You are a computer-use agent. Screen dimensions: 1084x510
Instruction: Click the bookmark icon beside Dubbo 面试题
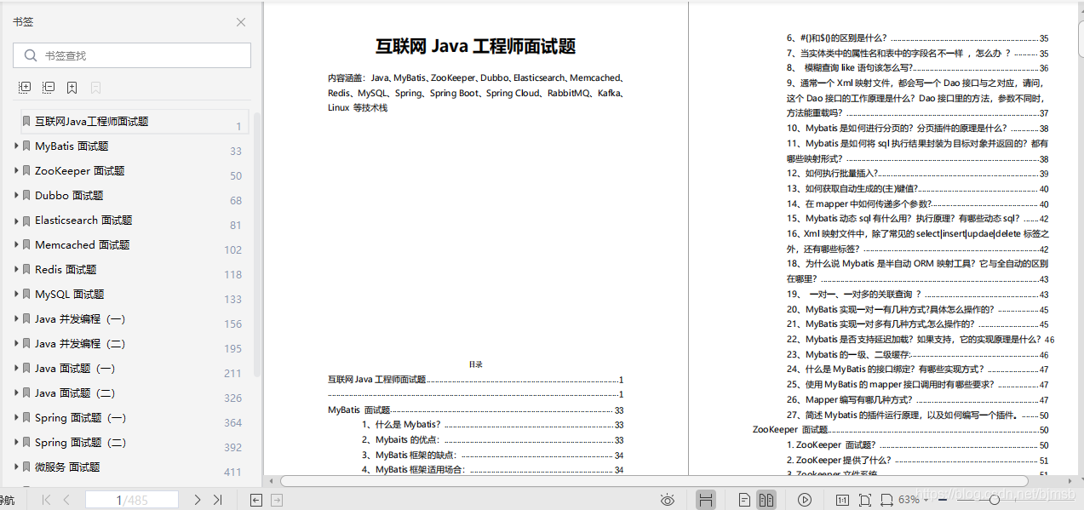tap(27, 195)
